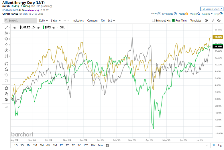Select the 20Y time range
Screen dimensions: 224x150
pyautogui.click(x=93, y=145)
